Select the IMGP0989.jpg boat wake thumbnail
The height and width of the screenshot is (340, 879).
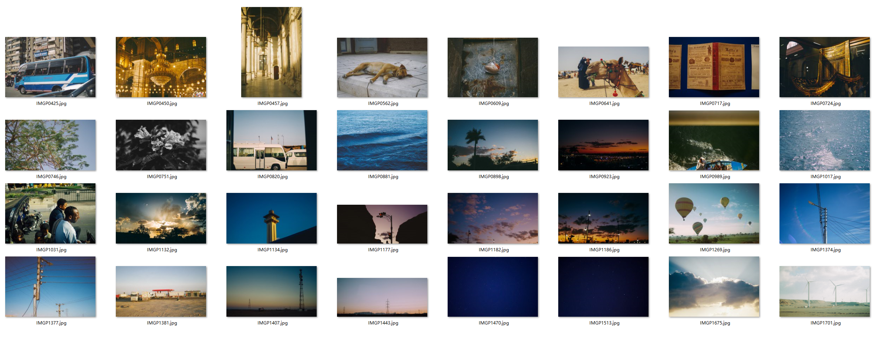(714, 140)
